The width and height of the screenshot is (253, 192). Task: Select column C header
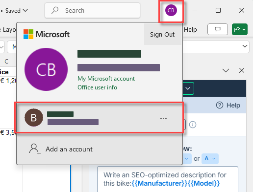(x=6, y=62)
